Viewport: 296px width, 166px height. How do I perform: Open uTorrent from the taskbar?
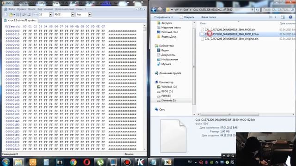click(x=100, y=162)
